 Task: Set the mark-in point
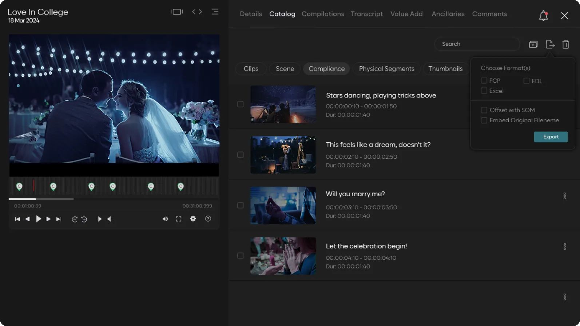coord(99,219)
